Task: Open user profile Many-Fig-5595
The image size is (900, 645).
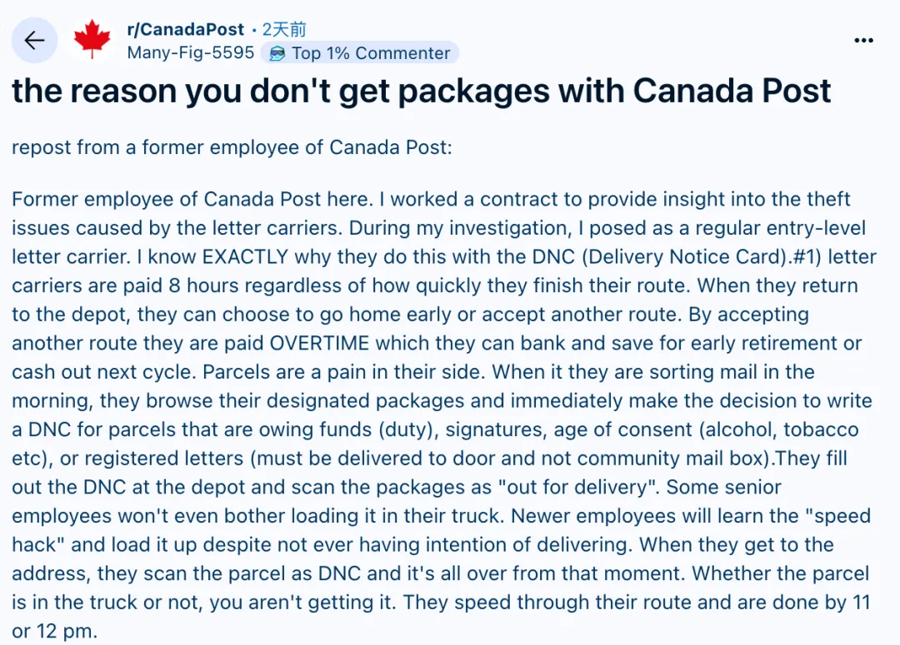Action: [x=191, y=53]
